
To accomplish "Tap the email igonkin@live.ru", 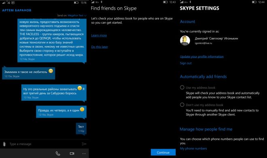I will point(203,43).
